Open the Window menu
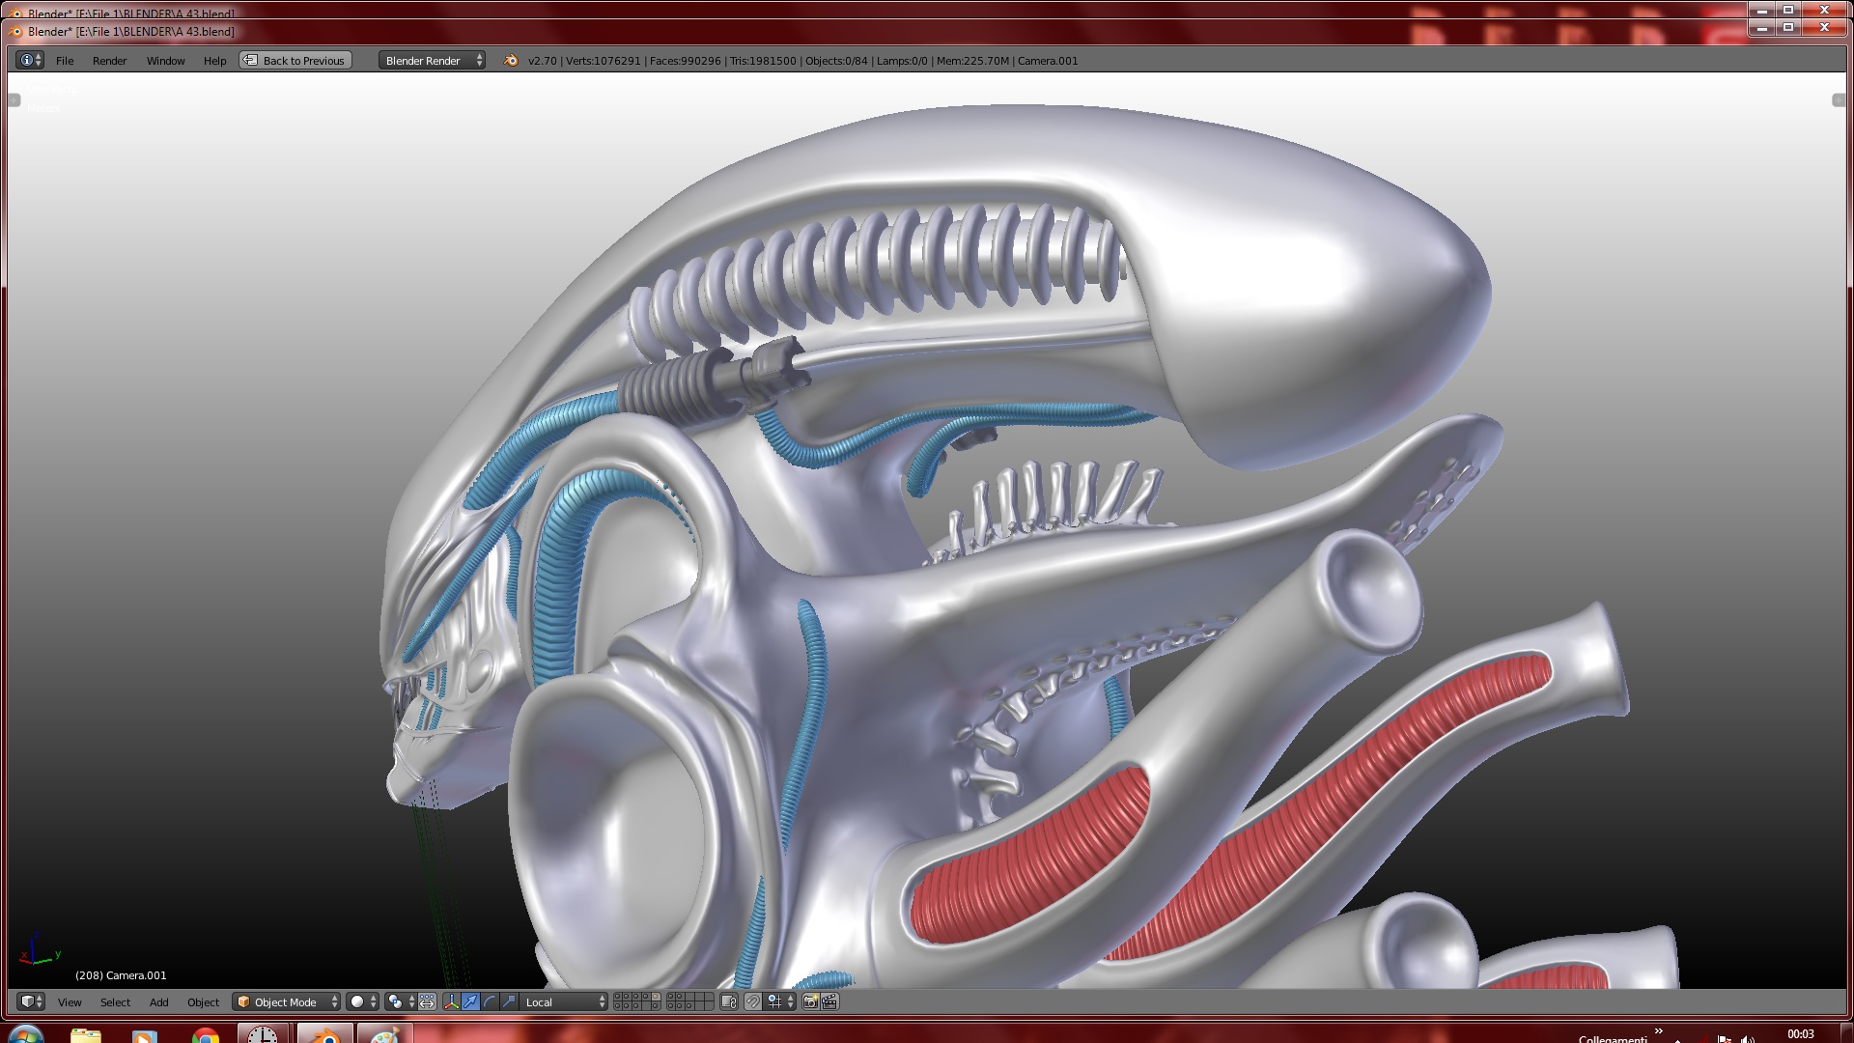 click(x=165, y=60)
